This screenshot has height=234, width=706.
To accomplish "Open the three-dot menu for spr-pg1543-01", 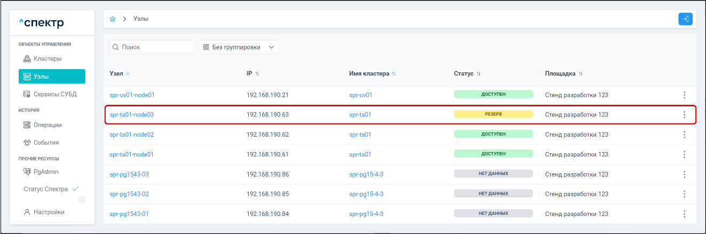I will [684, 214].
